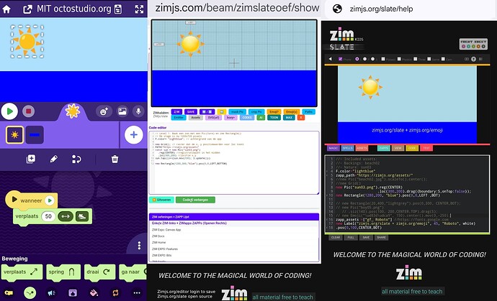Click the red stop button in OctoStudio
Viewport: 497px width, 301px height.
click(29, 111)
